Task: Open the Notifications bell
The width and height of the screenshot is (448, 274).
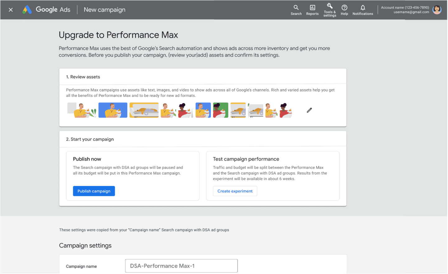Action: pos(363,10)
